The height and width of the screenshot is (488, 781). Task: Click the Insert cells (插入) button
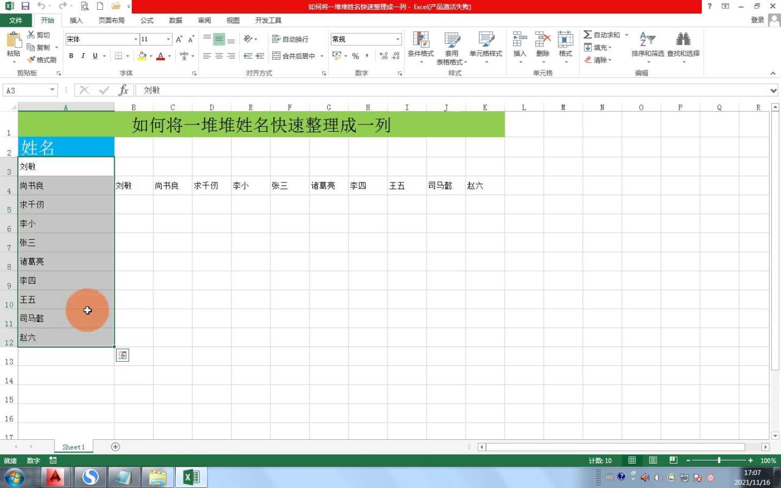[520, 48]
